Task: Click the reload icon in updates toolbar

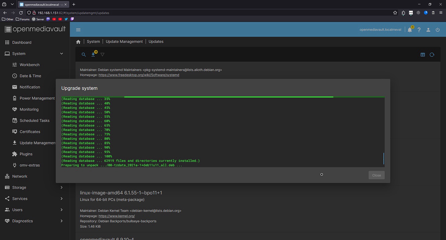Action: tap(432, 55)
